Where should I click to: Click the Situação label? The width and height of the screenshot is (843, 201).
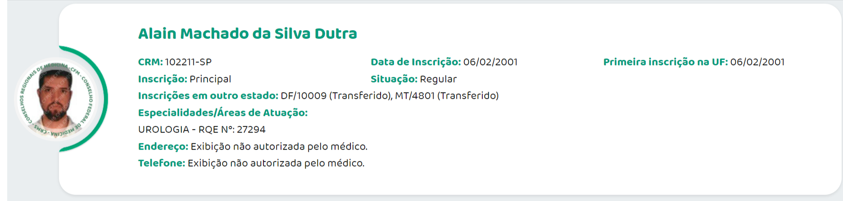pos(394,79)
